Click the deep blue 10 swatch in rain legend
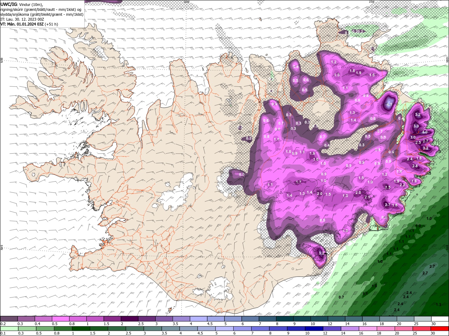 (x=314, y=329)
